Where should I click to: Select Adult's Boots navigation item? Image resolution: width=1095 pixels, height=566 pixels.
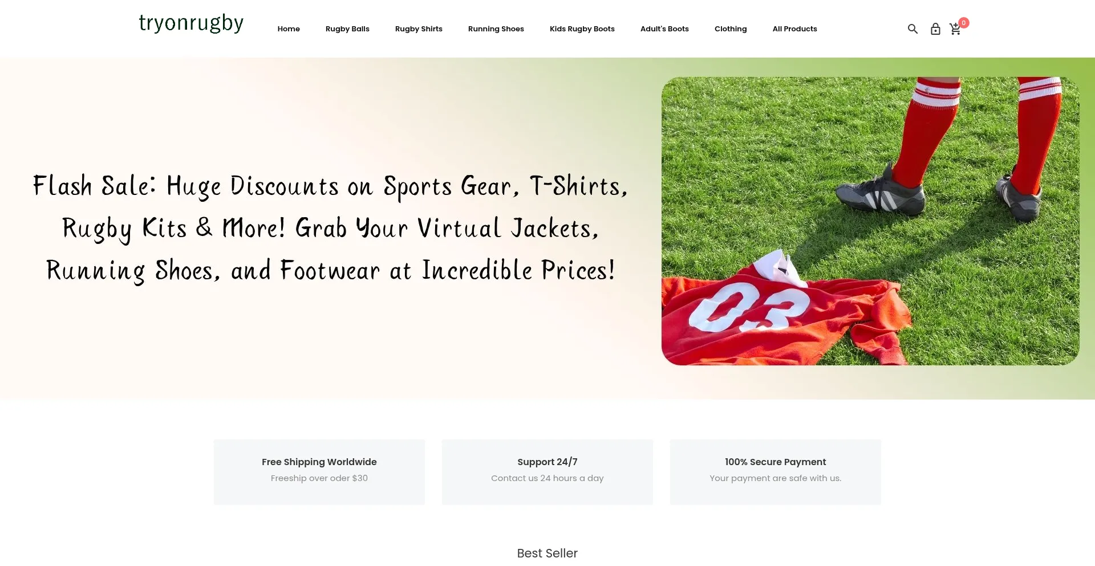pos(664,29)
